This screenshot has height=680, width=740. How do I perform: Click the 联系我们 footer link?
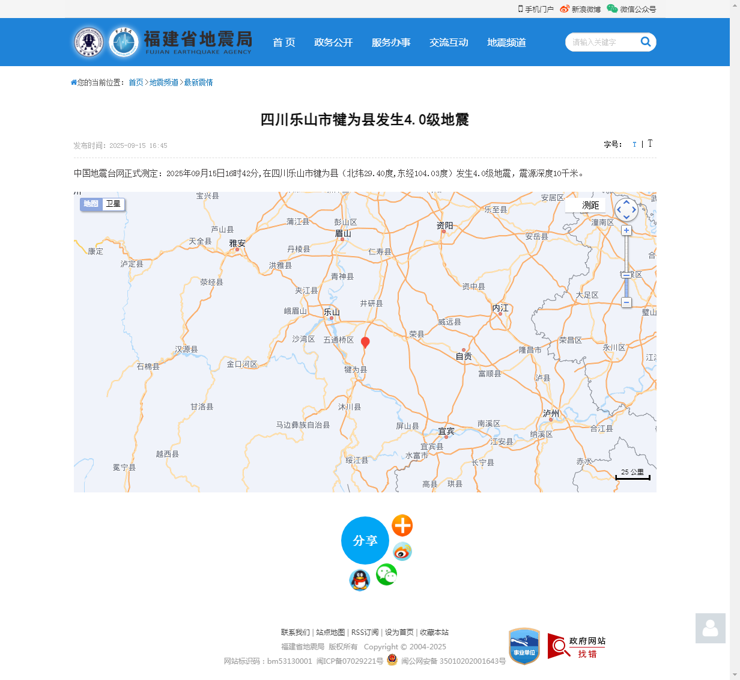pyautogui.click(x=294, y=633)
